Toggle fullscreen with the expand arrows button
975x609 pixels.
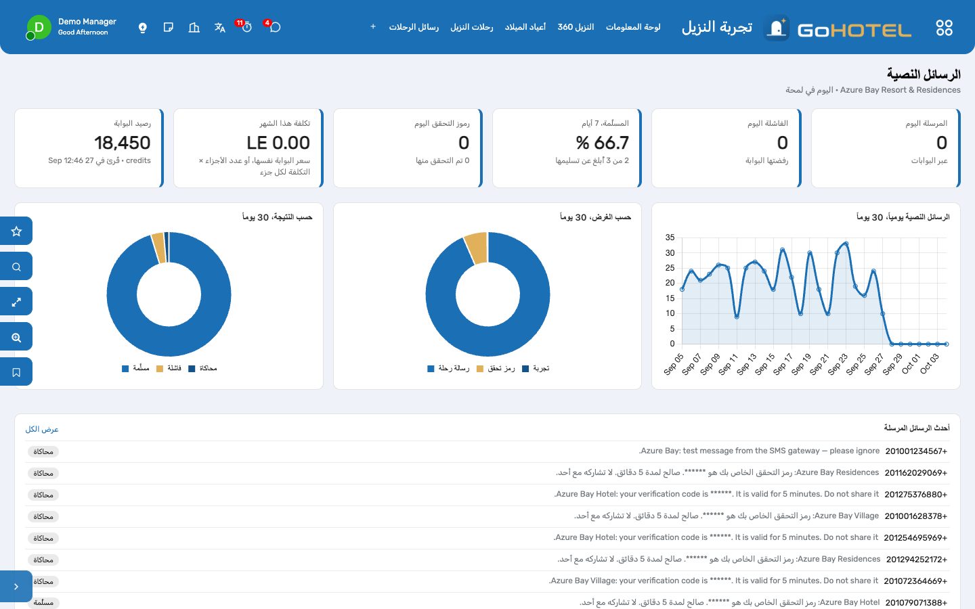pos(16,301)
